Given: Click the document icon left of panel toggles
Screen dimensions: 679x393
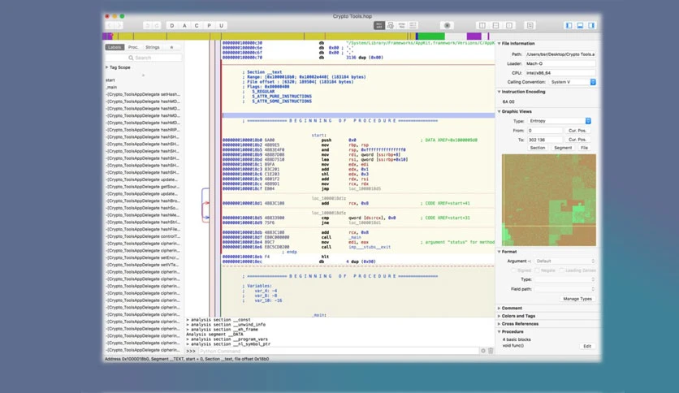Looking at the screenshot, I should [530, 25].
